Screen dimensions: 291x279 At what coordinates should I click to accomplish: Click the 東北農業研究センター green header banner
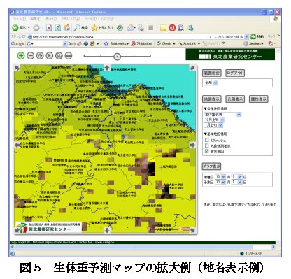tap(230, 55)
